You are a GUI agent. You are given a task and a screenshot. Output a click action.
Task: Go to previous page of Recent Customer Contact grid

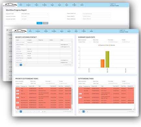pyautogui.click(x=19, y=65)
